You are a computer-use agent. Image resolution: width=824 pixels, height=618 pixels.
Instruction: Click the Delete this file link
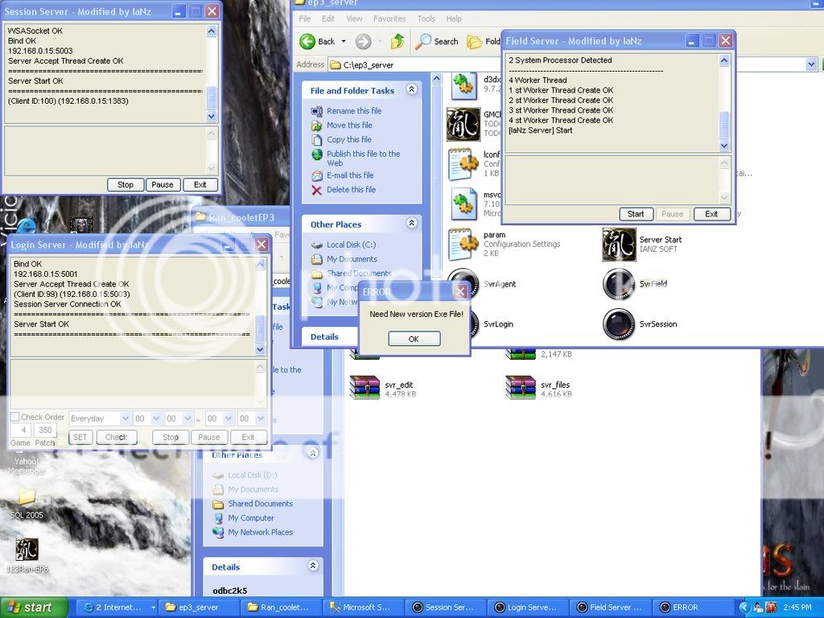(351, 190)
